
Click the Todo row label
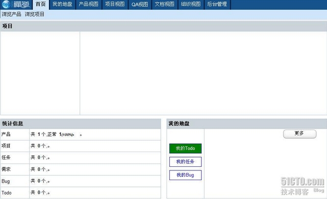[x=7, y=193]
